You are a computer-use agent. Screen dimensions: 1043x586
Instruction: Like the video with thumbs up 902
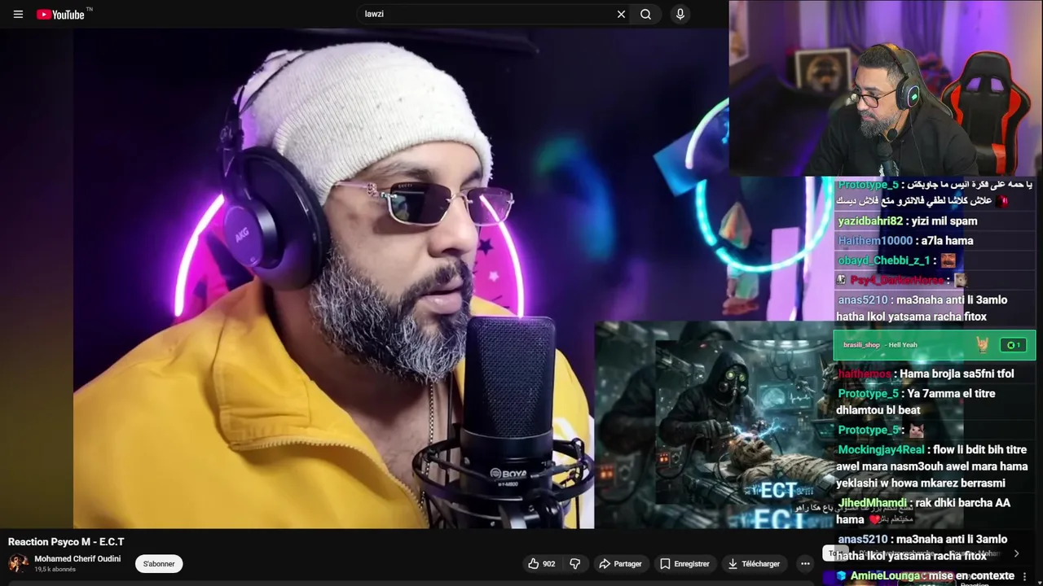(541, 563)
